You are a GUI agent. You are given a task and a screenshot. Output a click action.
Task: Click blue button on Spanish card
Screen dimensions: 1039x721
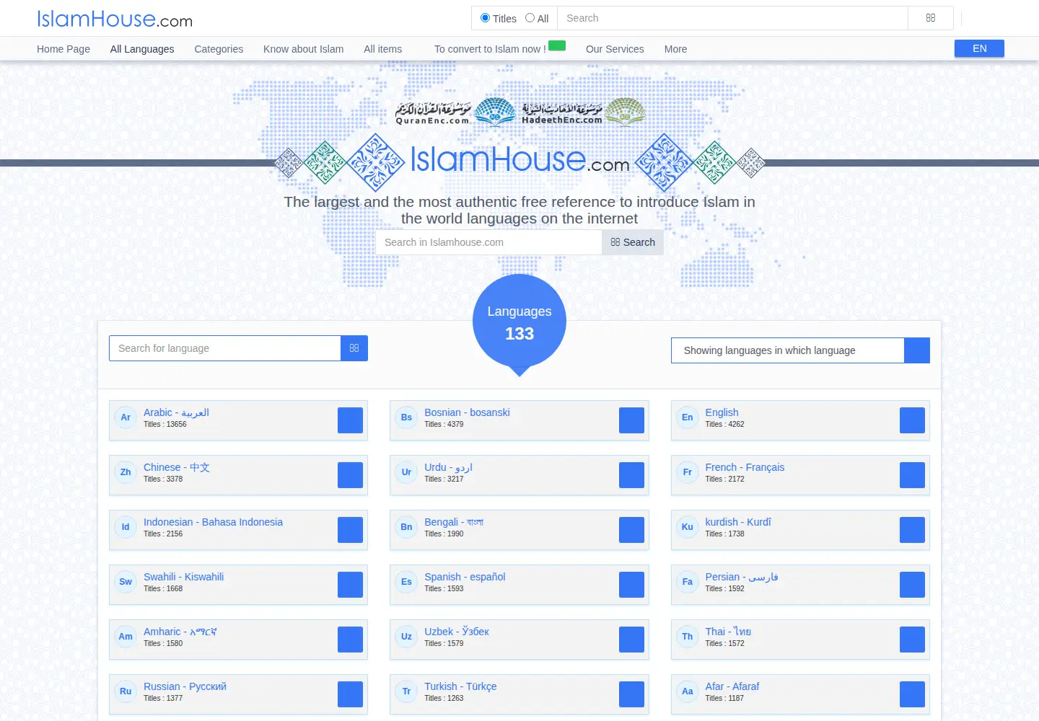631,585
